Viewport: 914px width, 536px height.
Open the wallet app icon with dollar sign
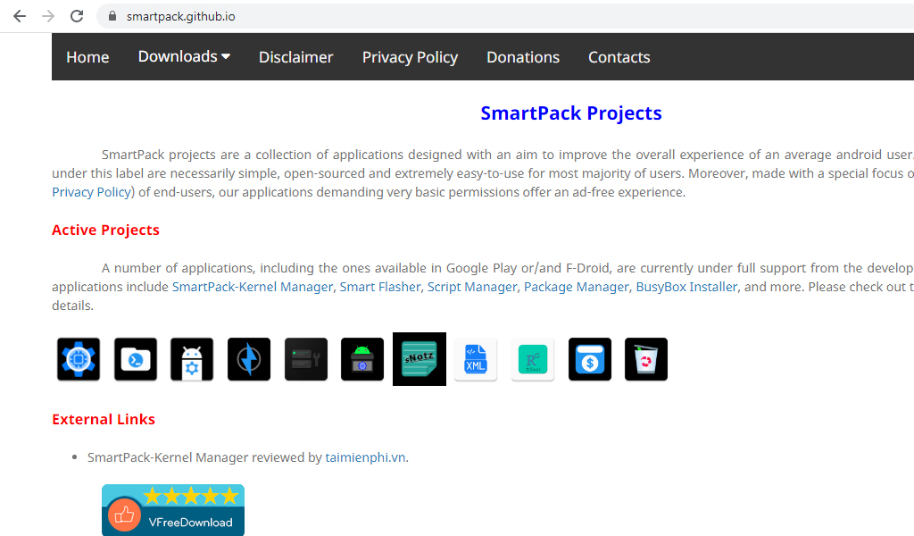coord(590,358)
